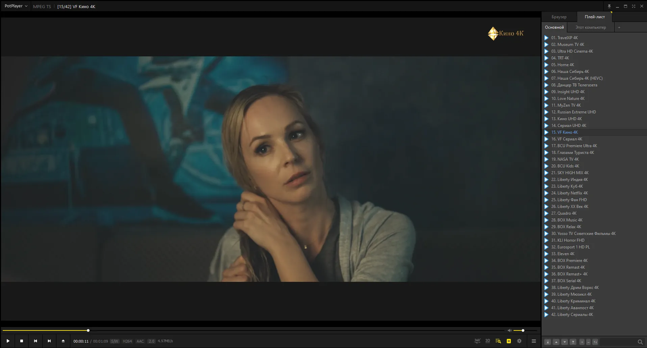
Task: Open the playlist search/chapters icon
Action: [498, 341]
